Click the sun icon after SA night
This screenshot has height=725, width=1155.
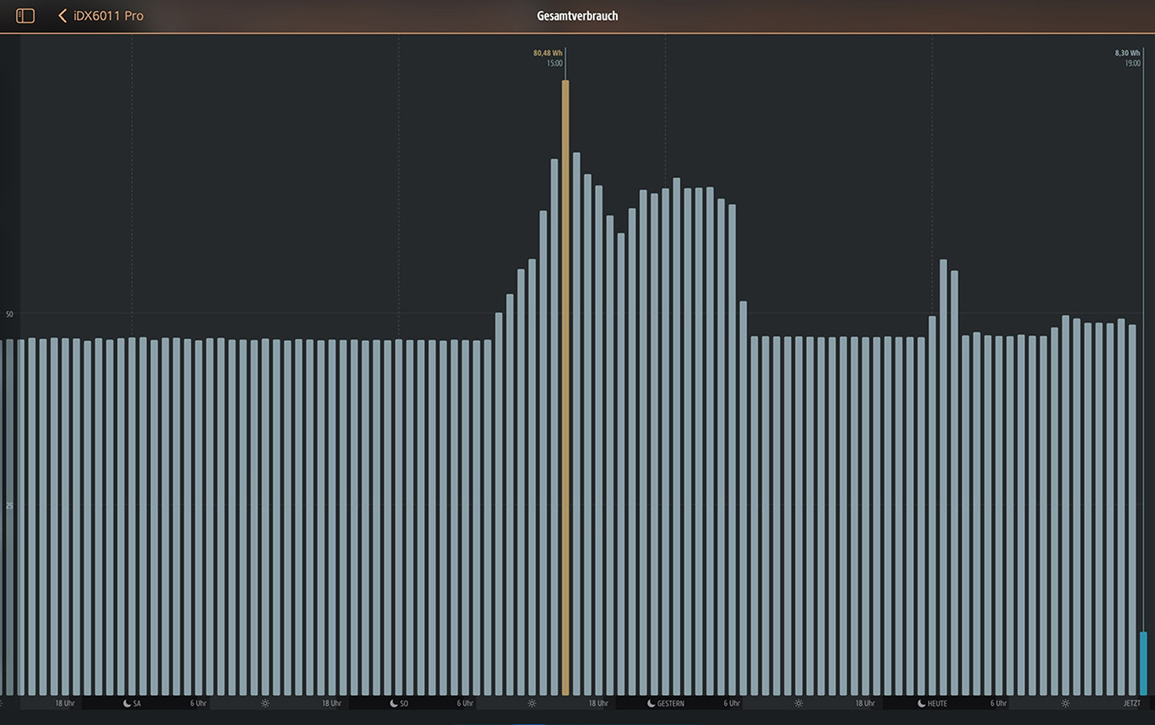click(x=265, y=703)
